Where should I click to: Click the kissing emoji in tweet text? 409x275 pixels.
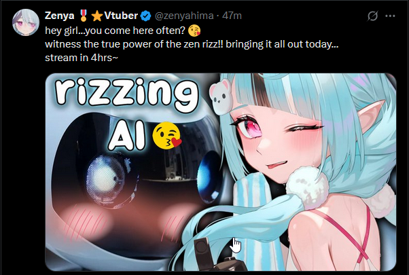click(x=194, y=31)
